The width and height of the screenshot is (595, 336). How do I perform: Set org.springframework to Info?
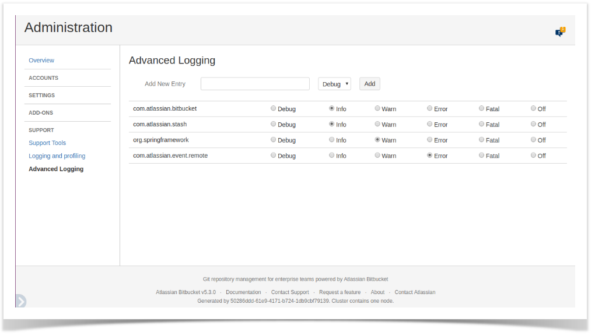coord(332,139)
